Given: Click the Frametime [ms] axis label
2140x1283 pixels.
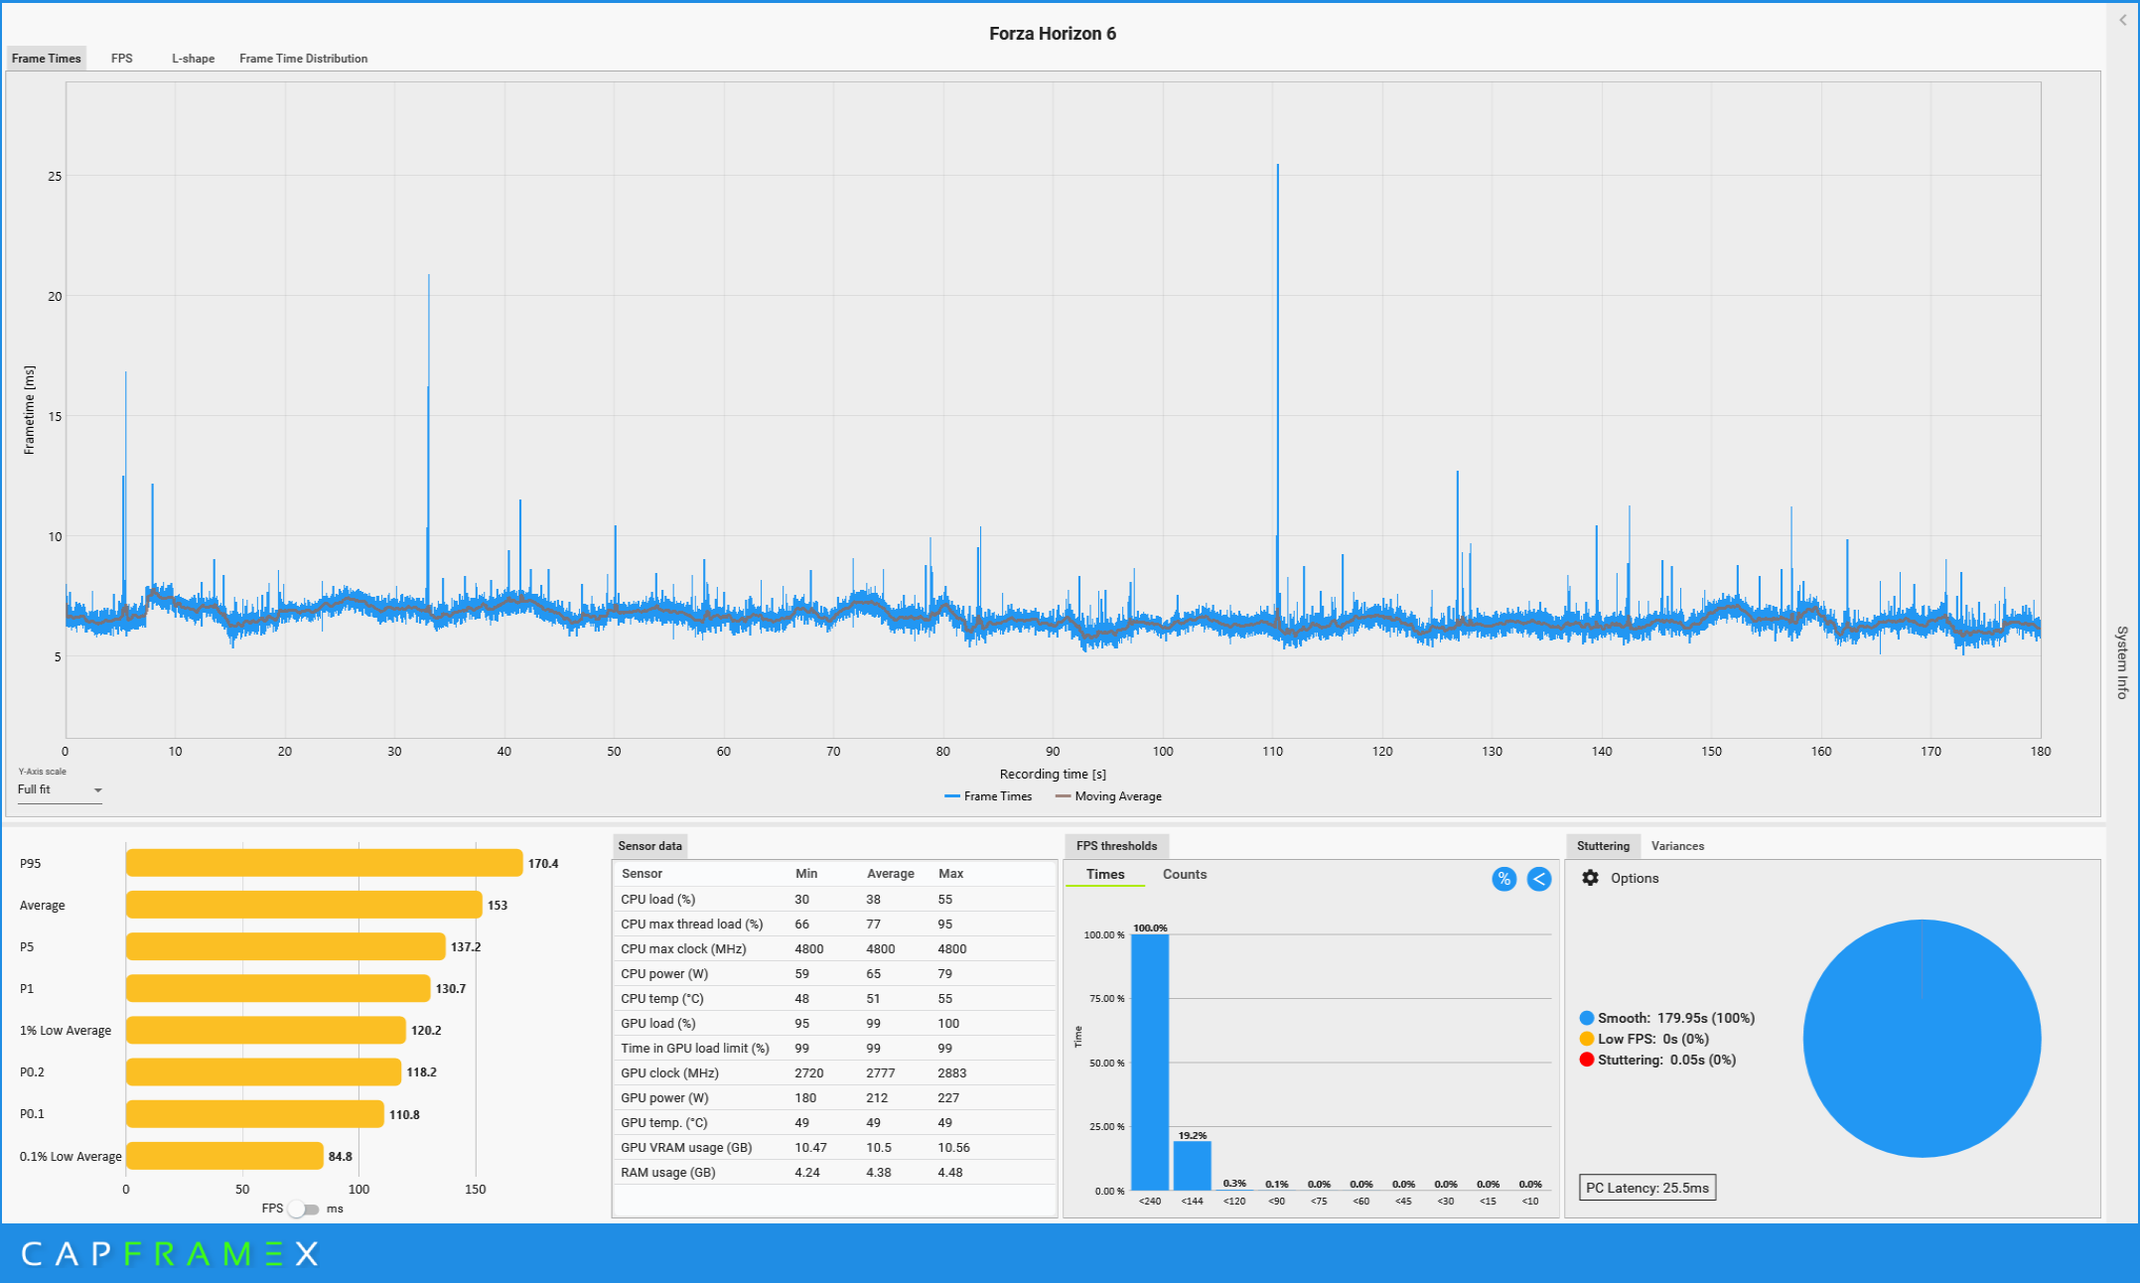Looking at the screenshot, I should (29, 410).
